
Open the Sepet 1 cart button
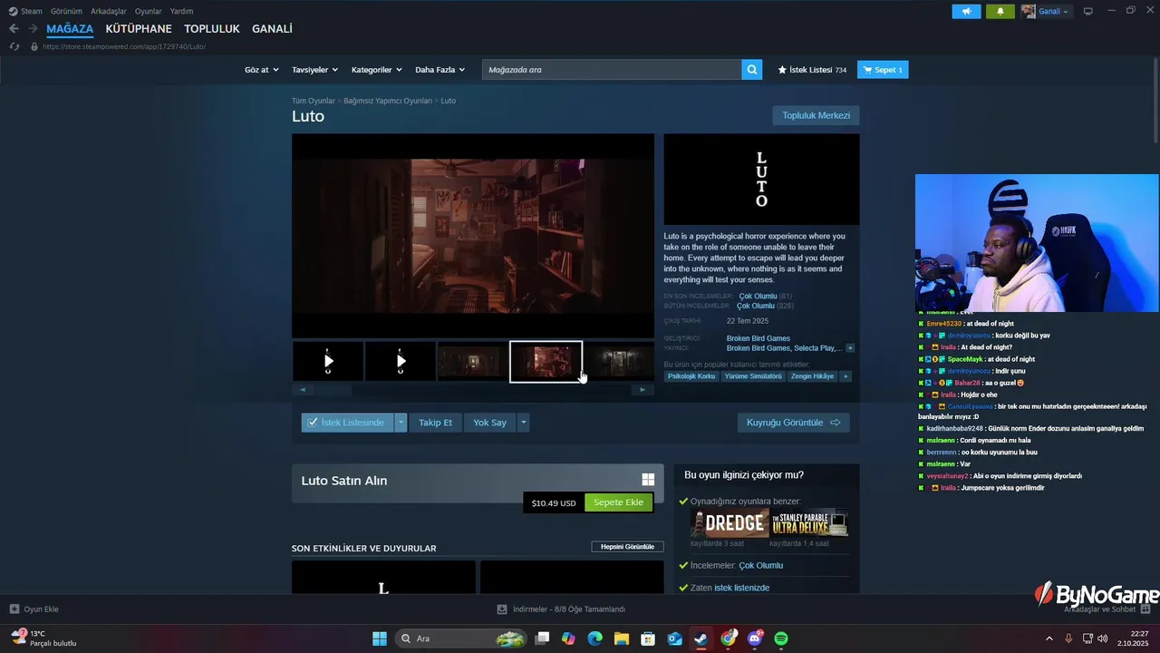click(x=883, y=70)
